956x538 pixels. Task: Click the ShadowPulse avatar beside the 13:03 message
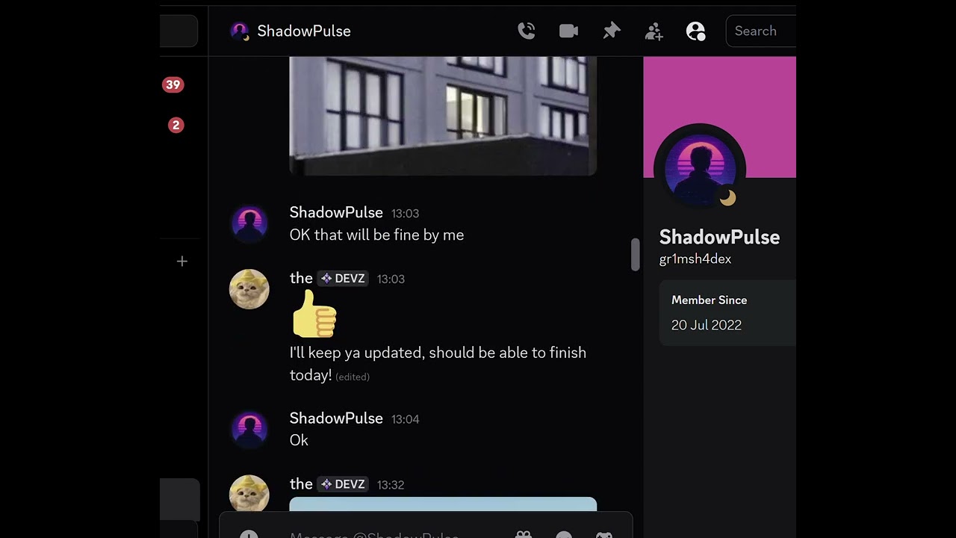click(x=249, y=223)
